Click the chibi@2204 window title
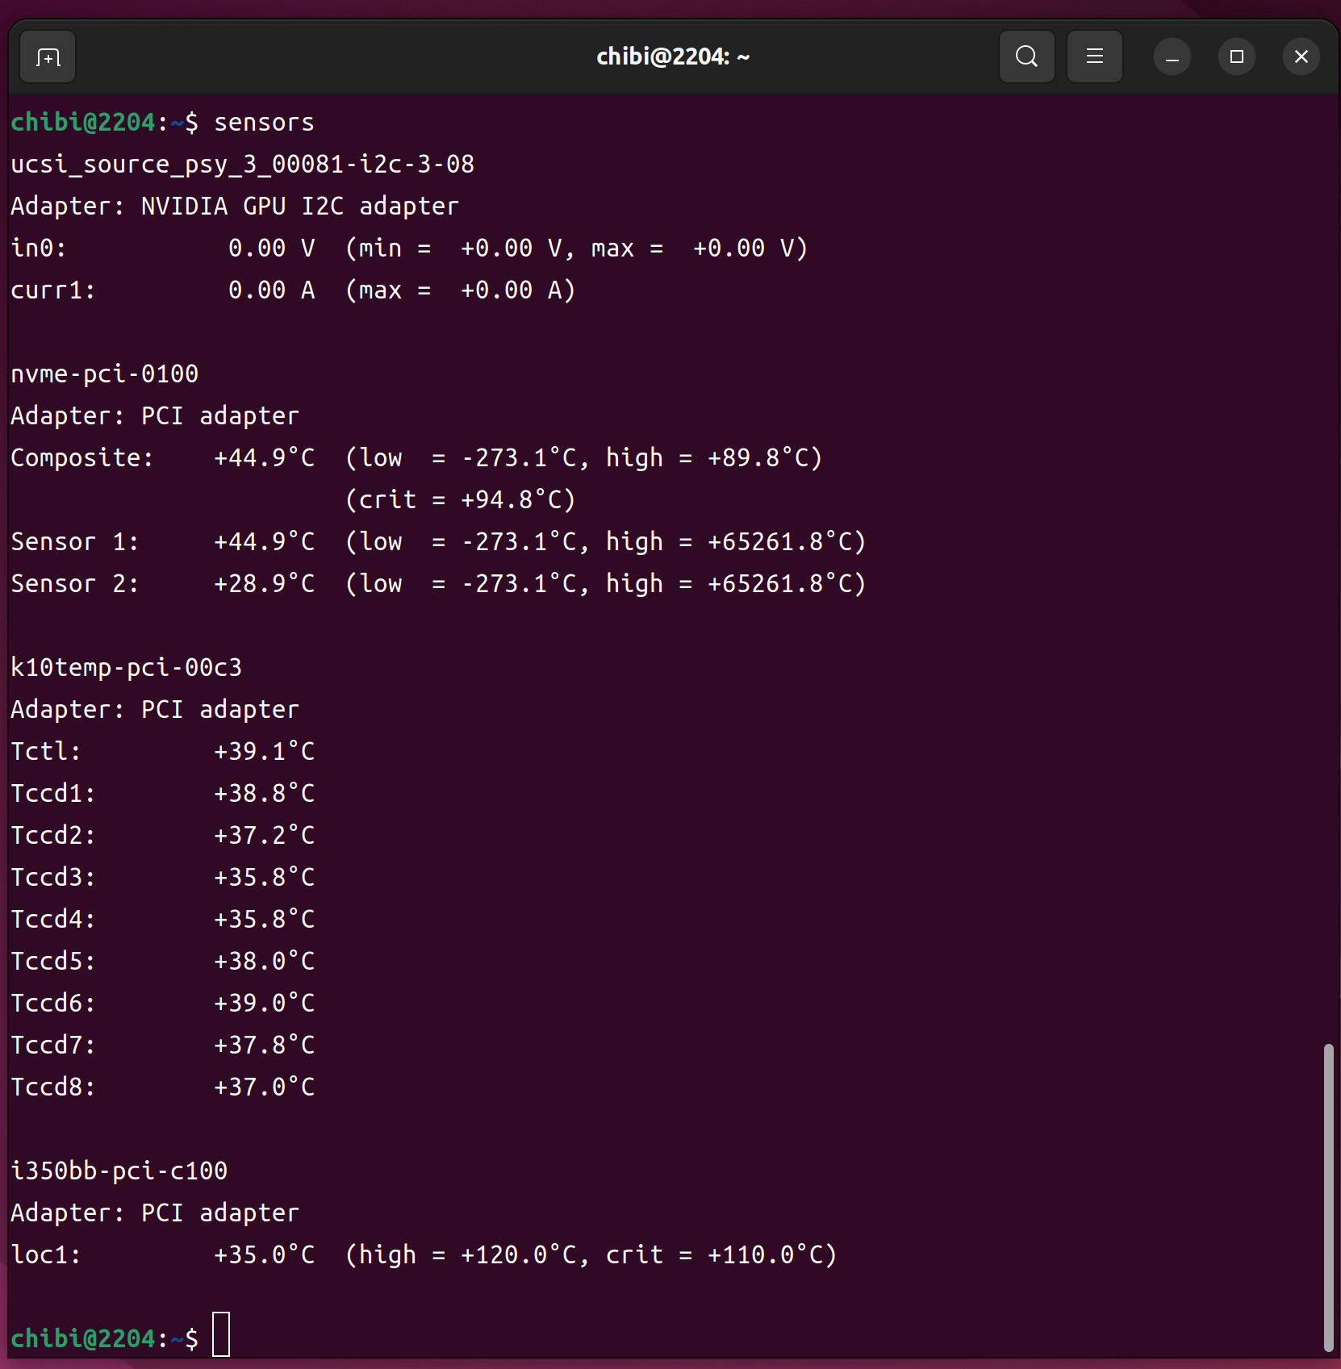The image size is (1341, 1369). pos(673,57)
